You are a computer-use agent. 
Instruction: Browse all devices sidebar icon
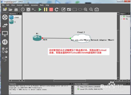tap(5, 50)
